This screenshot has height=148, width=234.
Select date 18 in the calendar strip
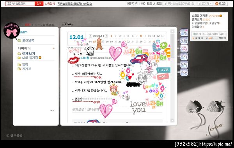tap(107, 42)
